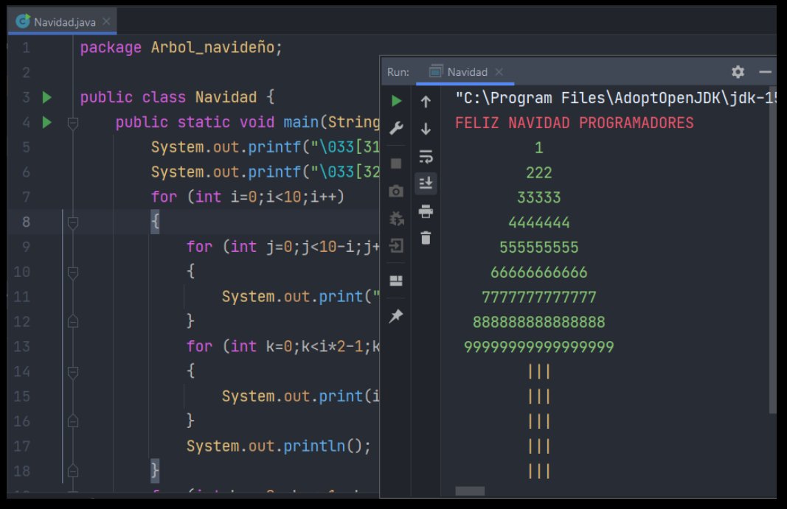Click the '99999999999999999' output row
Viewport: 787px width, 509px height.
[x=538, y=346]
